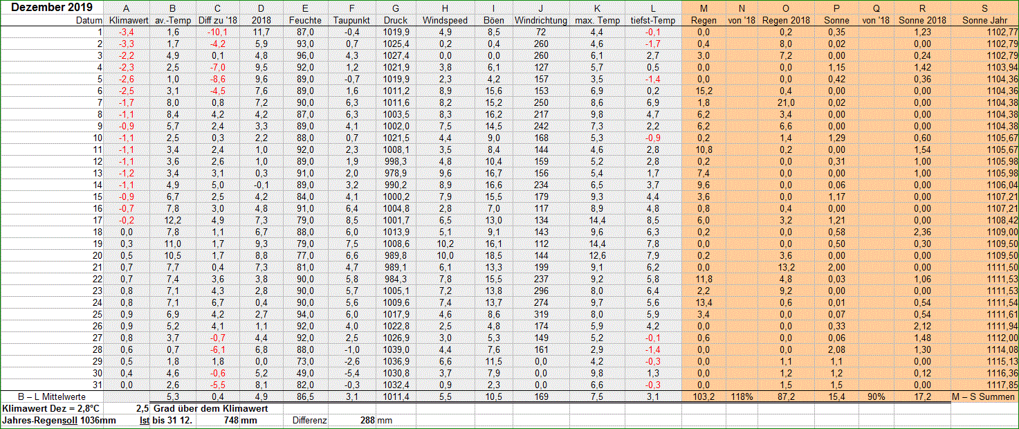Click the "Windrichtung" column label

[541, 21]
